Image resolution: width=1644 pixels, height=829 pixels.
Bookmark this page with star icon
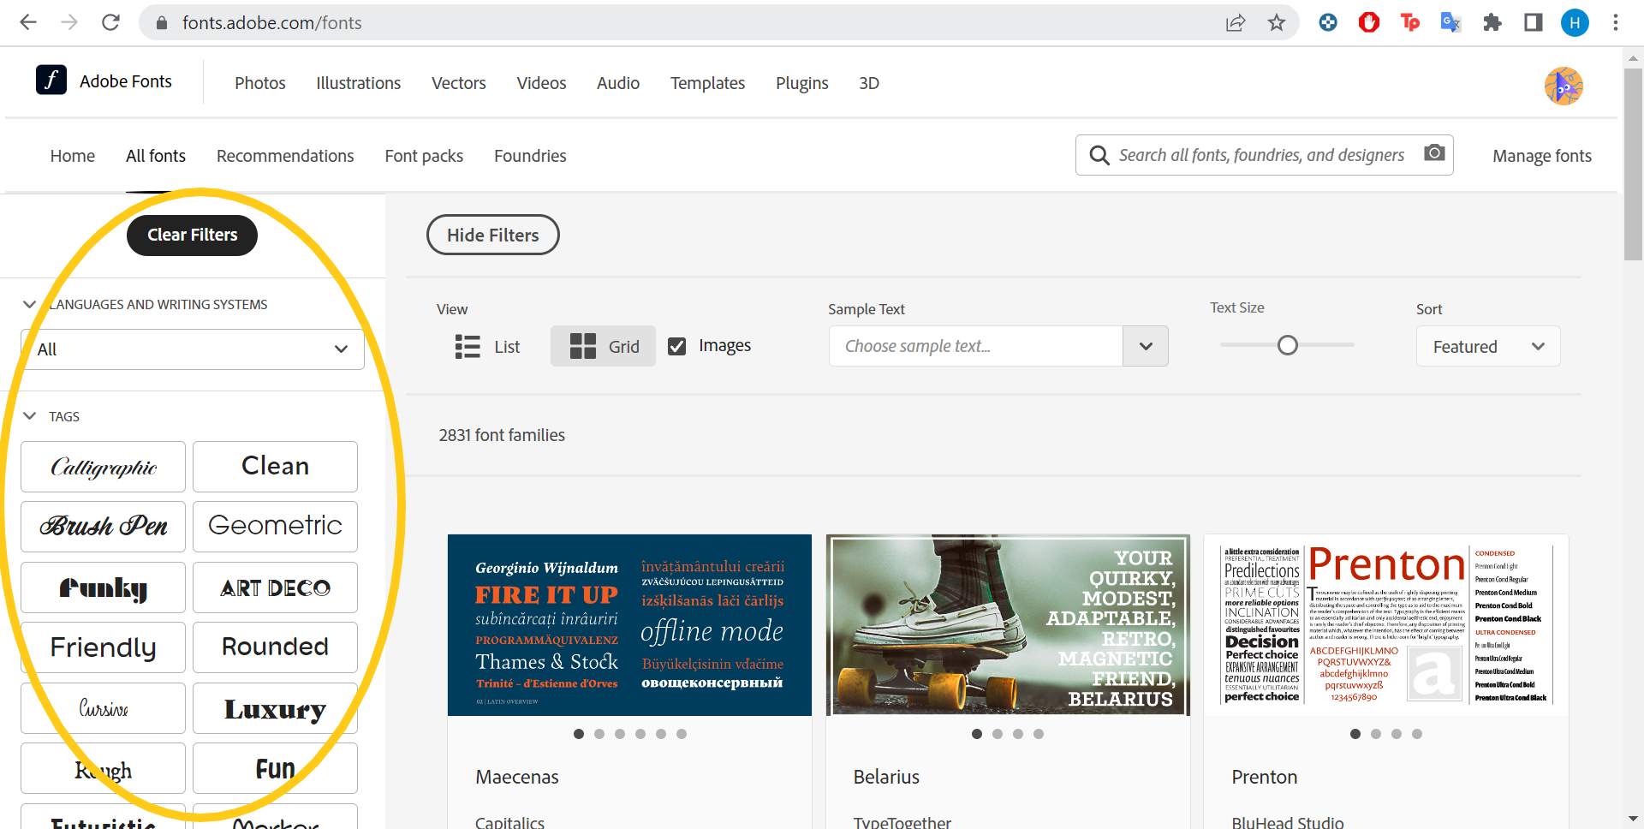1277,23
